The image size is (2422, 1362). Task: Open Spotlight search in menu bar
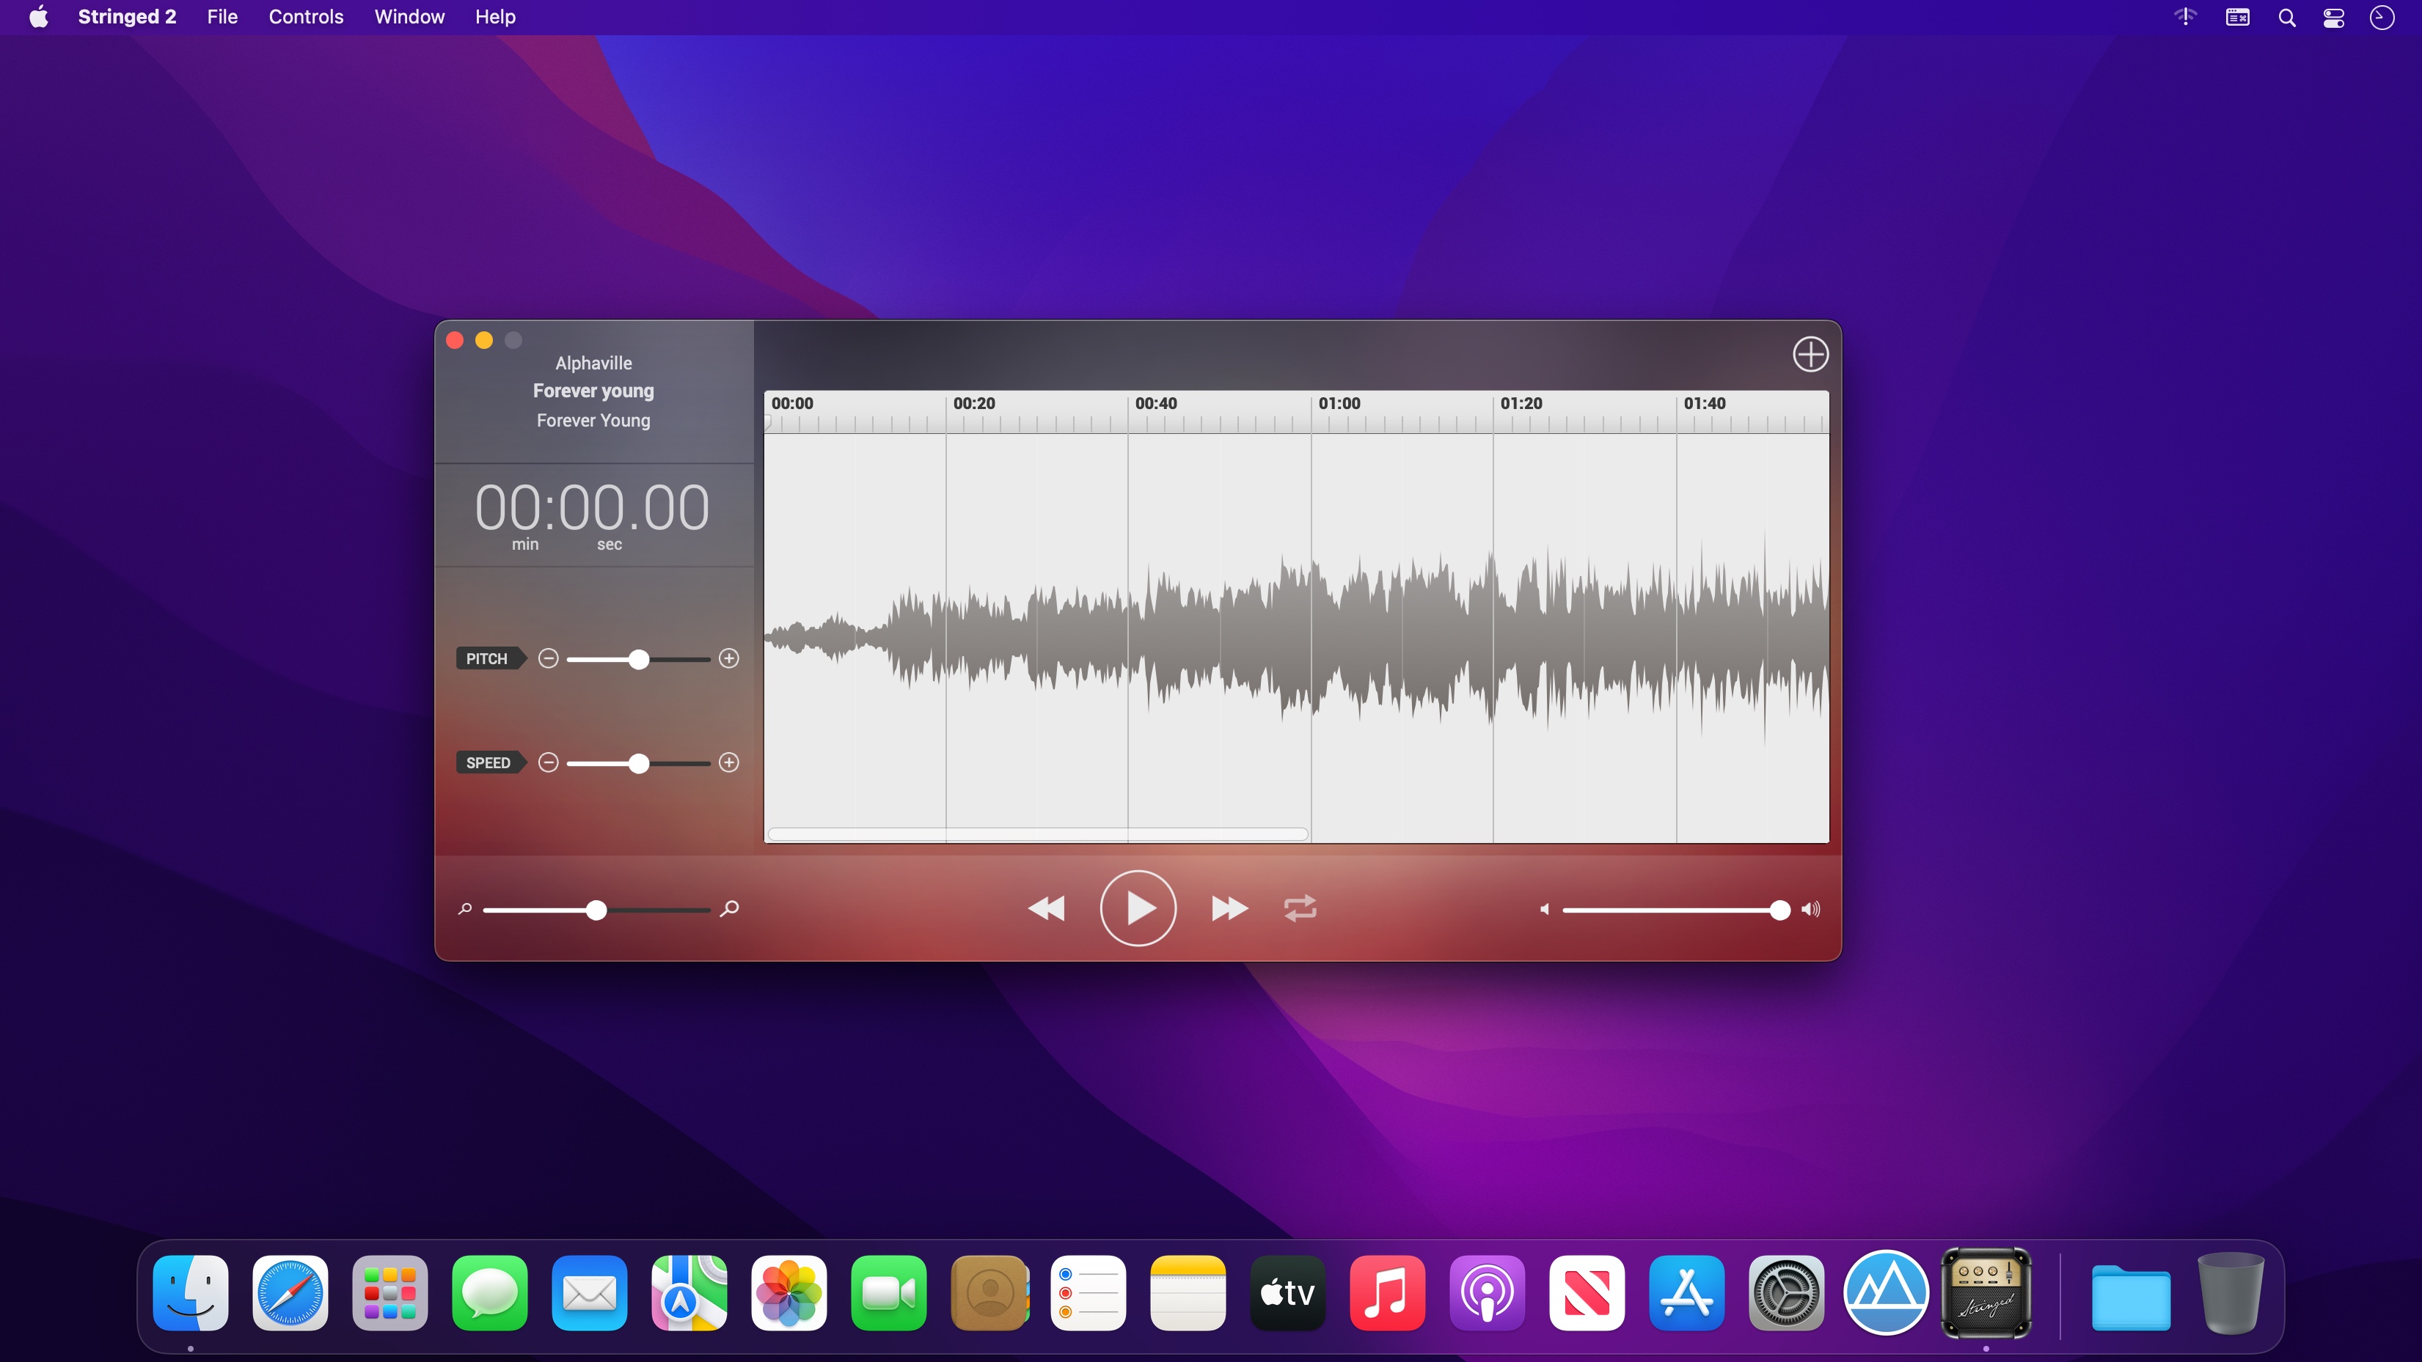coord(2286,18)
